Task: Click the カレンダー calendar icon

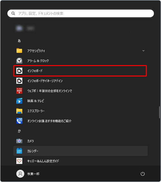Action: (19, 151)
